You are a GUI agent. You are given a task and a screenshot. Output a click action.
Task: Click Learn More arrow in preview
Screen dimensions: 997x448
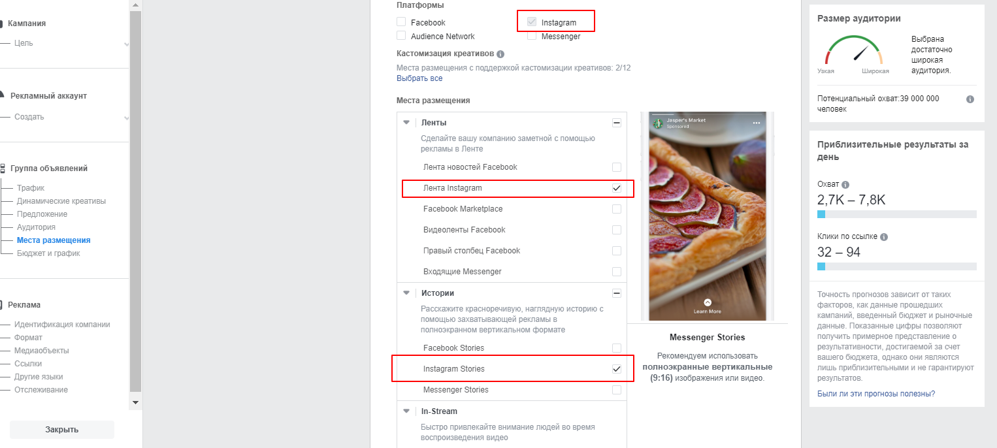point(708,303)
